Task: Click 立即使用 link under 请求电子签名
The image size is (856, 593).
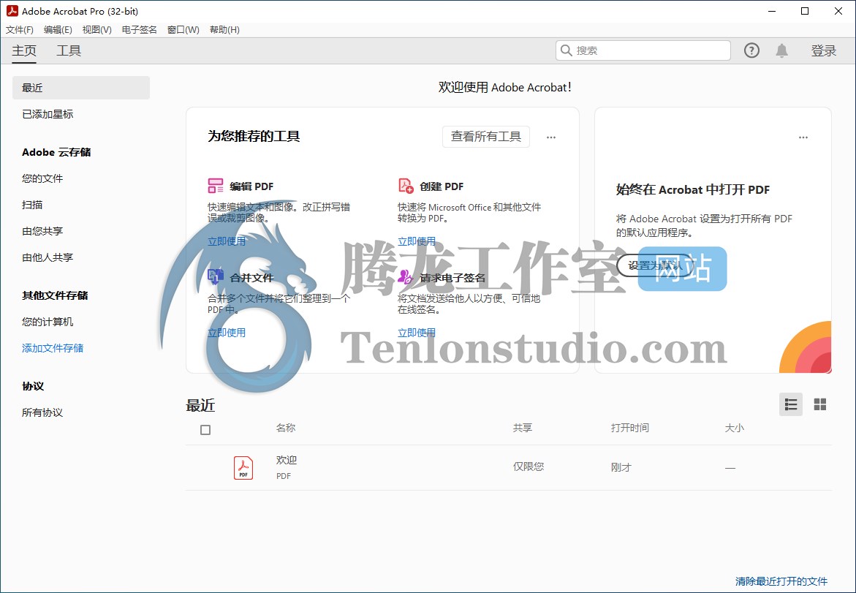Action: [417, 333]
